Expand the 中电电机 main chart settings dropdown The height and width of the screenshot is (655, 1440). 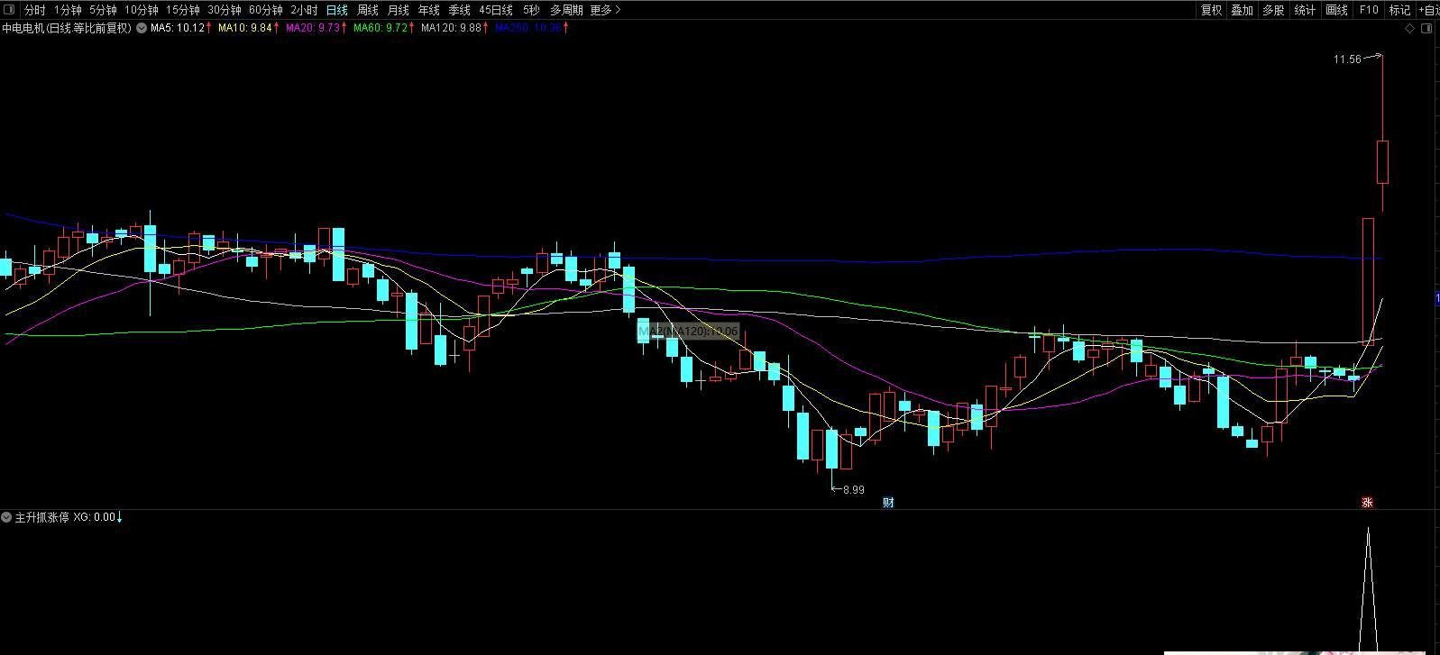(x=142, y=28)
